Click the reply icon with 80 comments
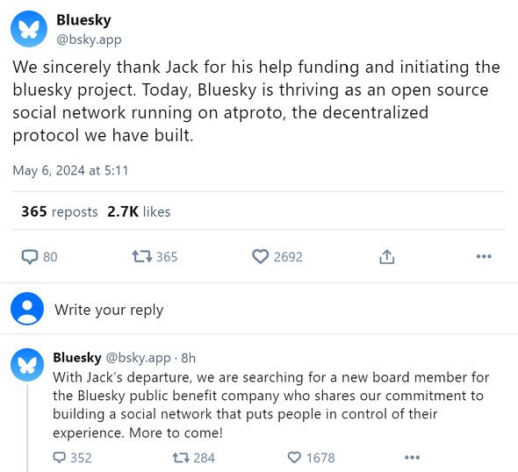 pyautogui.click(x=40, y=257)
